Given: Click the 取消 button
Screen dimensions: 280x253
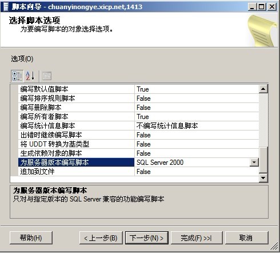Looking at the screenshot, I should tap(246, 238).
